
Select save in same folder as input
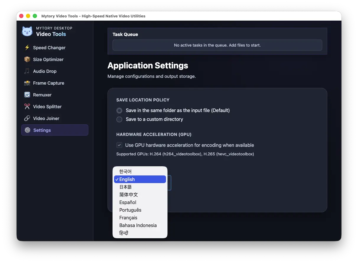[119, 111]
